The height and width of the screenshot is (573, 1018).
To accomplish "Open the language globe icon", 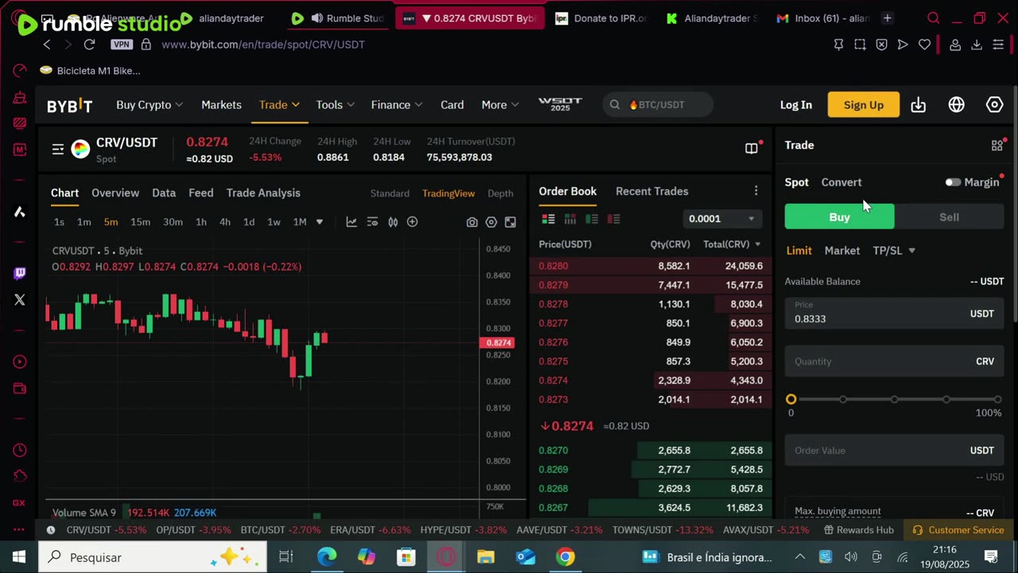I will tap(957, 105).
